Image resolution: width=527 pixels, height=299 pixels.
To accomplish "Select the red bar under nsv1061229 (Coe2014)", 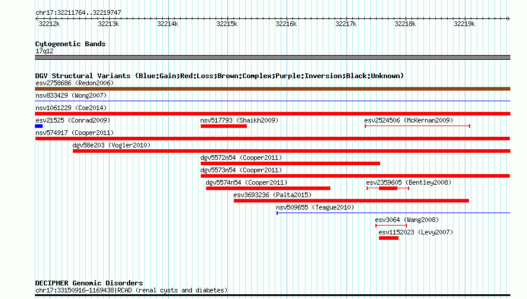I will (x=272, y=114).
